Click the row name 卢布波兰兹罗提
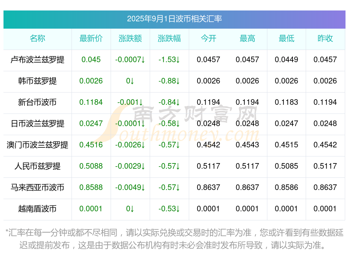Screen dimensions: 349x256 pyautogui.click(x=37, y=60)
